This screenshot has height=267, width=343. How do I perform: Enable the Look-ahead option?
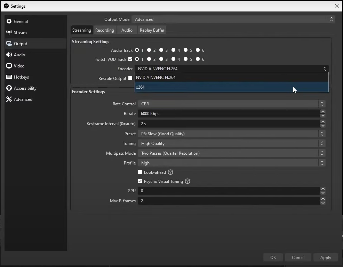140,172
